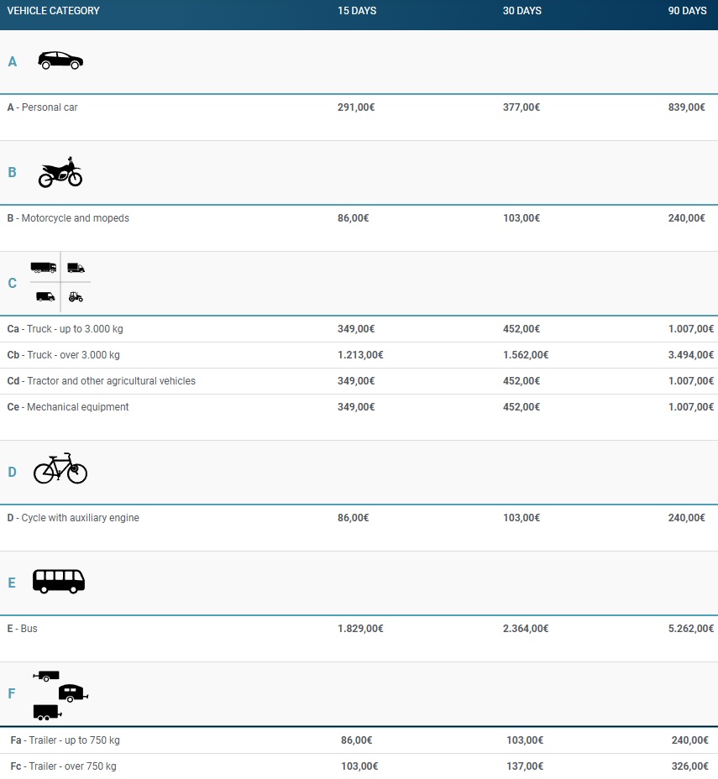This screenshot has width=718, height=779.
Task: Click the 30-day bus price 2.364,00€
Action: (526, 629)
